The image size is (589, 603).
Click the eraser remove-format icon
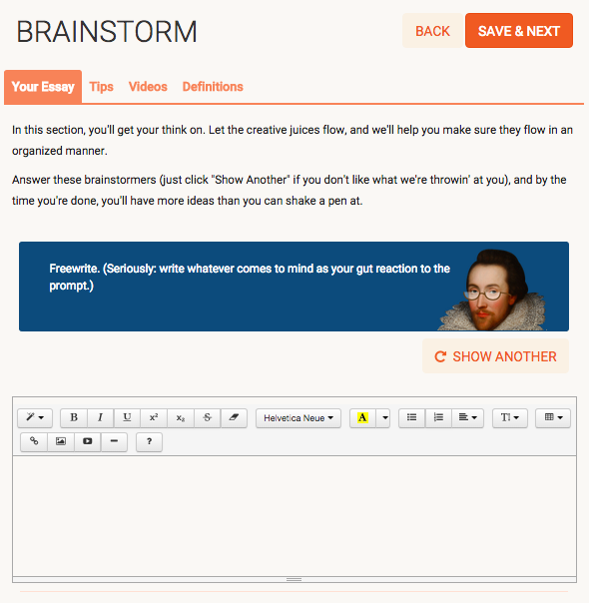tap(234, 417)
